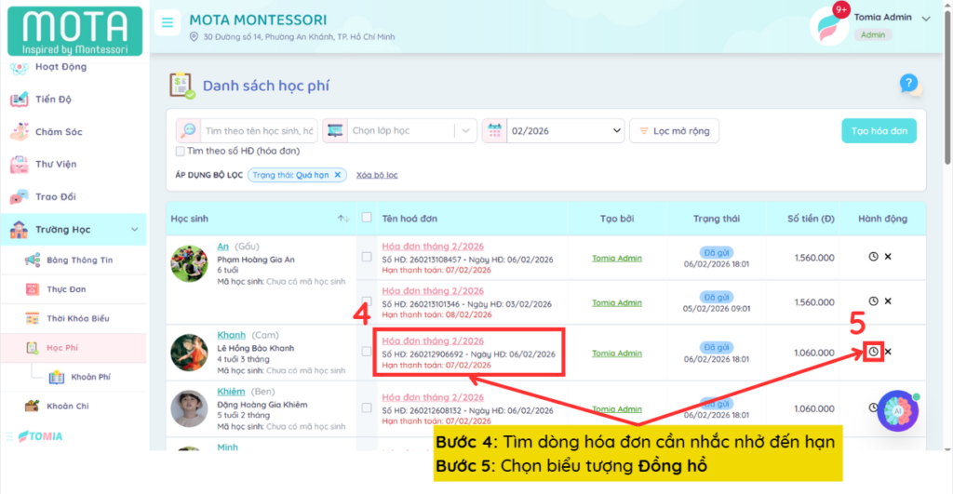The height and width of the screenshot is (494, 953).
Task: Click the Tạo hóa đơn button
Action: 878,131
